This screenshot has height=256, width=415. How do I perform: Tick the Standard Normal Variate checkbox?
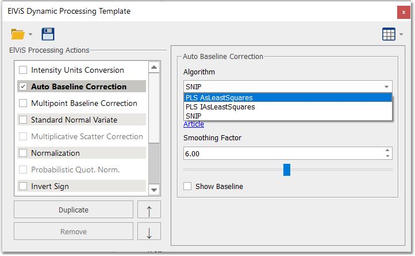pyautogui.click(x=23, y=120)
